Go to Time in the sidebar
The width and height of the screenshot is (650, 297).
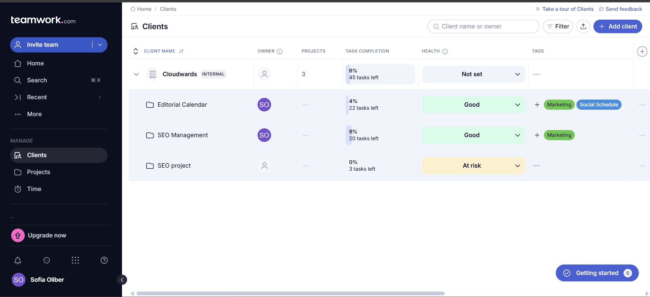tap(34, 189)
